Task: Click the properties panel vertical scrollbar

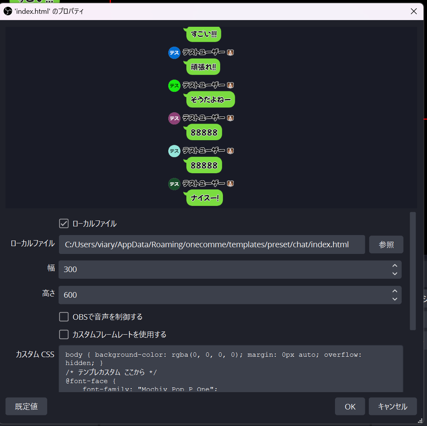Action: [412, 271]
